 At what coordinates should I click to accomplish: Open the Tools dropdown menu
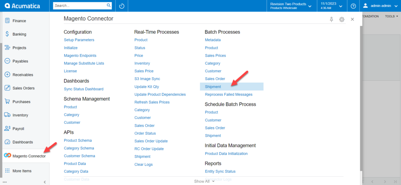[392, 16]
